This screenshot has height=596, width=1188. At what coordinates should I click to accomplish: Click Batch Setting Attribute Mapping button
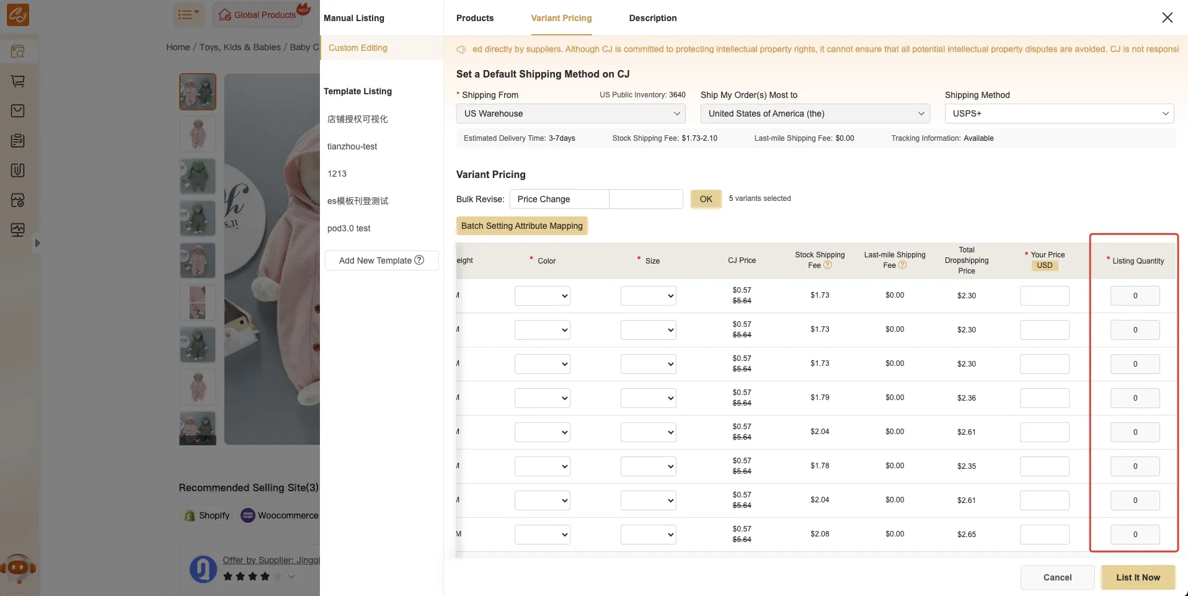click(x=521, y=226)
